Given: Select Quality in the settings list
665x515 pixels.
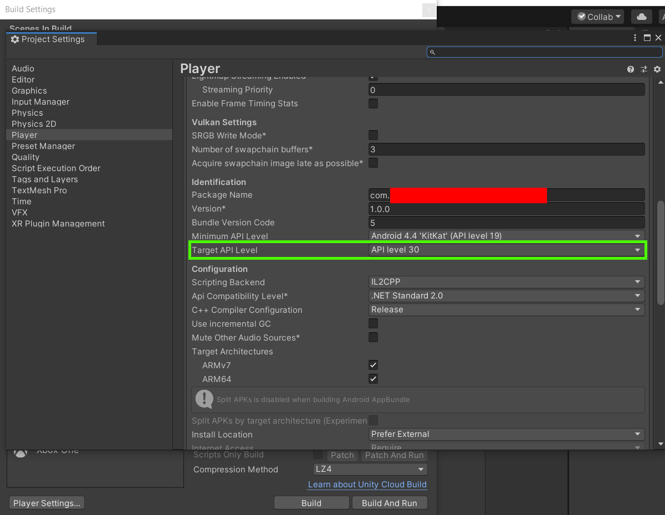Looking at the screenshot, I should 25,157.
